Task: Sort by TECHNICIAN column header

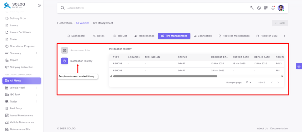Action: [x=152, y=57]
